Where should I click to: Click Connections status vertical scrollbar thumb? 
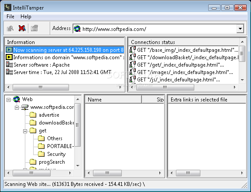coord(242,54)
